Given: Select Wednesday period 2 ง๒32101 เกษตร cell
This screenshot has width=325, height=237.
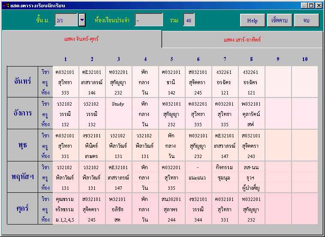Looking at the screenshot, I should [92, 146].
